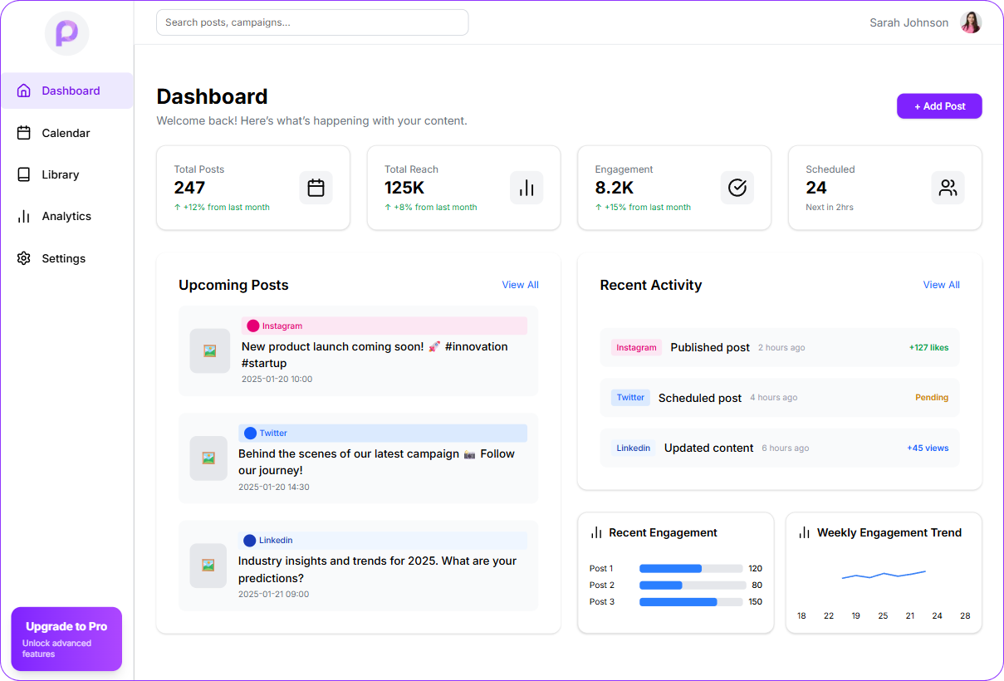Click the calendar icon in Total Posts card

click(316, 188)
